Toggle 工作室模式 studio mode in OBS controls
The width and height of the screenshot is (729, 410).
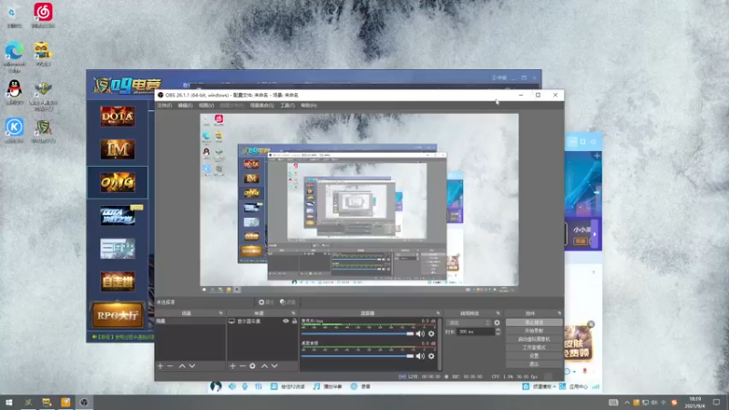pos(534,347)
